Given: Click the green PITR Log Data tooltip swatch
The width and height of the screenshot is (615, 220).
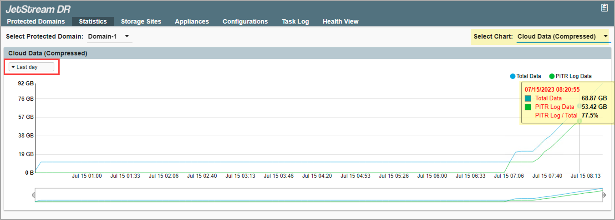Looking at the screenshot, I should tap(528, 107).
